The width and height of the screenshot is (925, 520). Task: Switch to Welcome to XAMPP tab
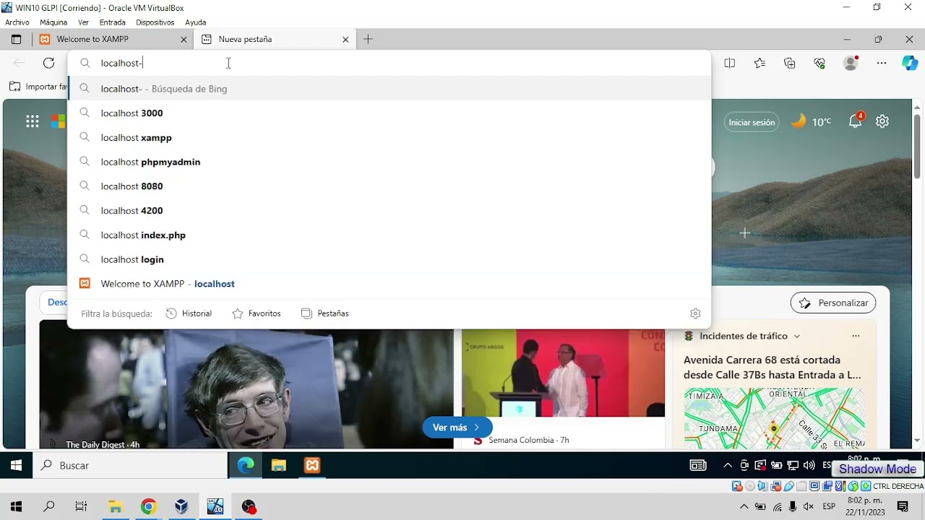tap(113, 39)
